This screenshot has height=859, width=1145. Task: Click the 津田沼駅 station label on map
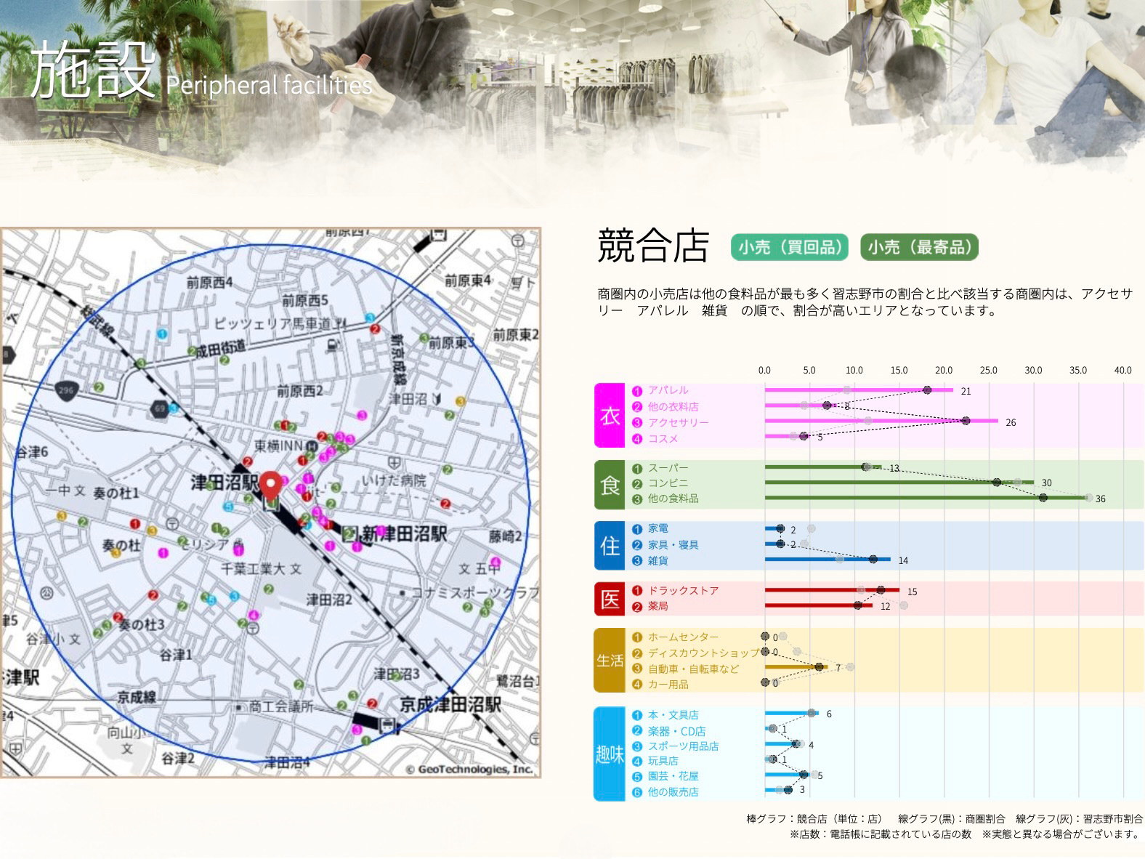click(x=224, y=483)
